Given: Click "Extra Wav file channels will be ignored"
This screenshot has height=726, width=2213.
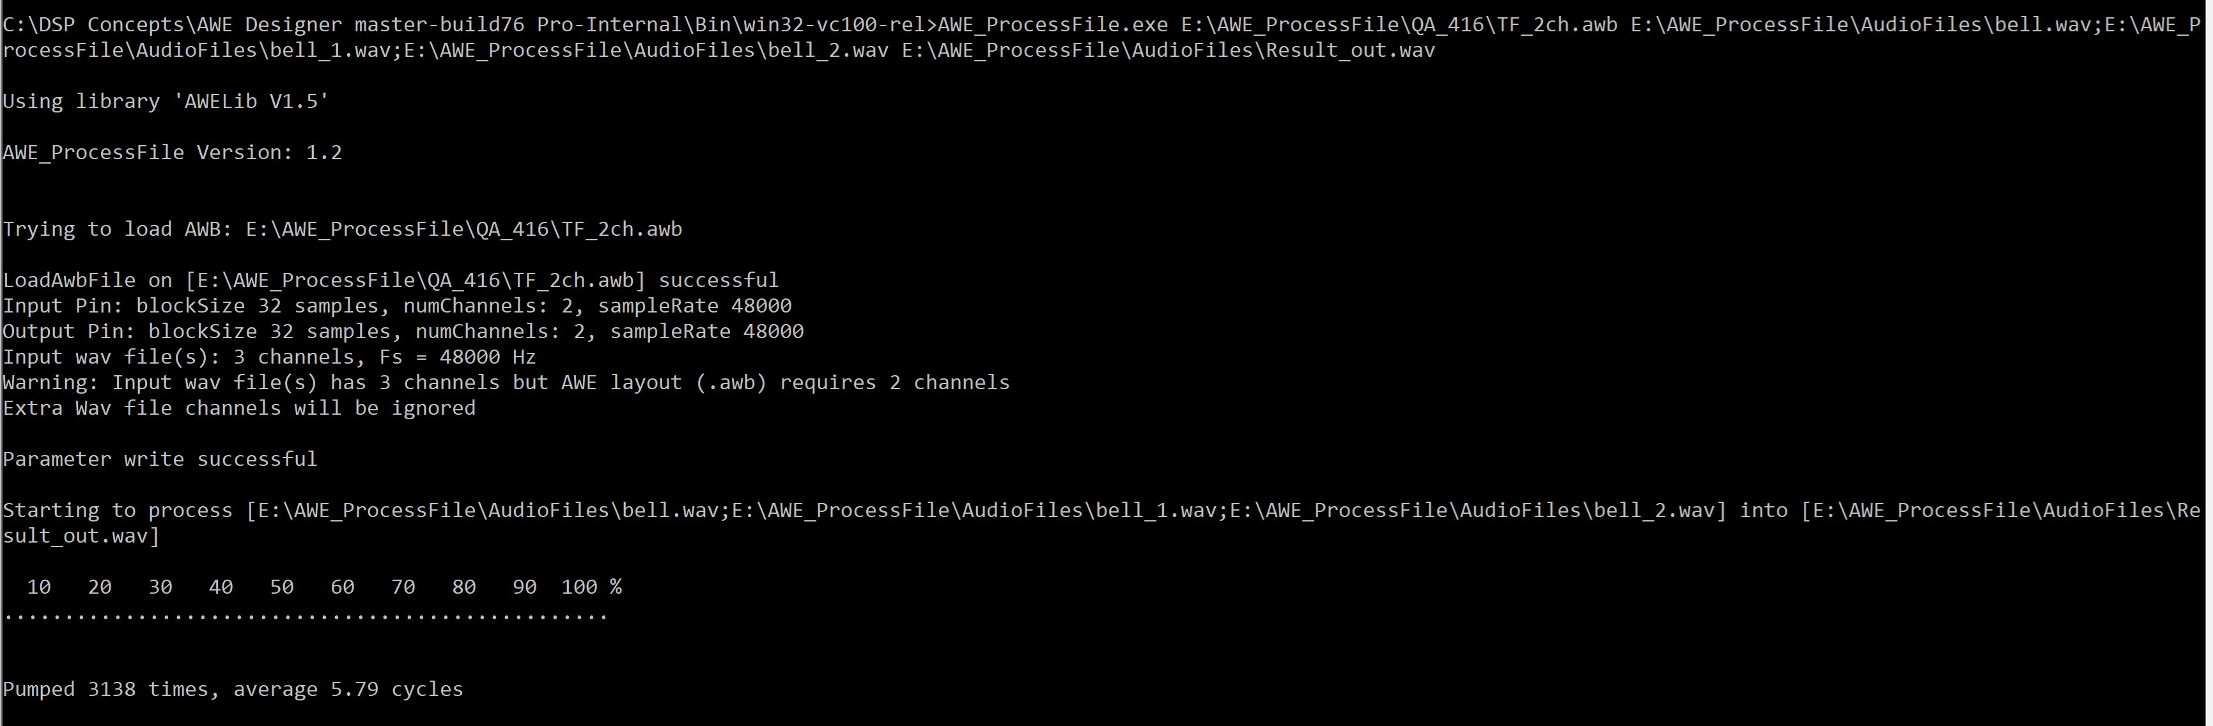Looking at the screenshot, I should pos(239,408).
